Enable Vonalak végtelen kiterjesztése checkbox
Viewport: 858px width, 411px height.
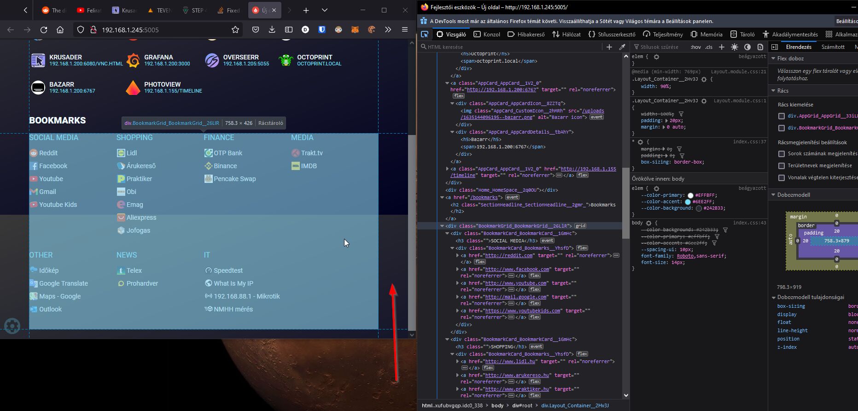pyautogui.click(x=781, y=177)
